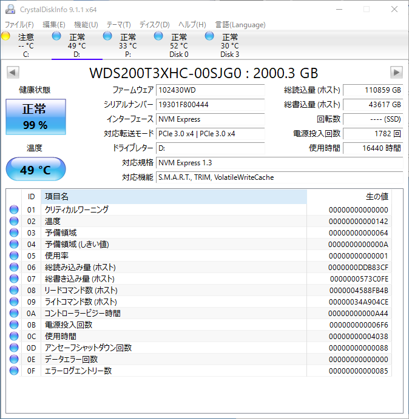Image resolution: width=409 pixels, height=419 pixels.
Task: Select the blue status orb for drive D:
Action: [x=56, y=36]
